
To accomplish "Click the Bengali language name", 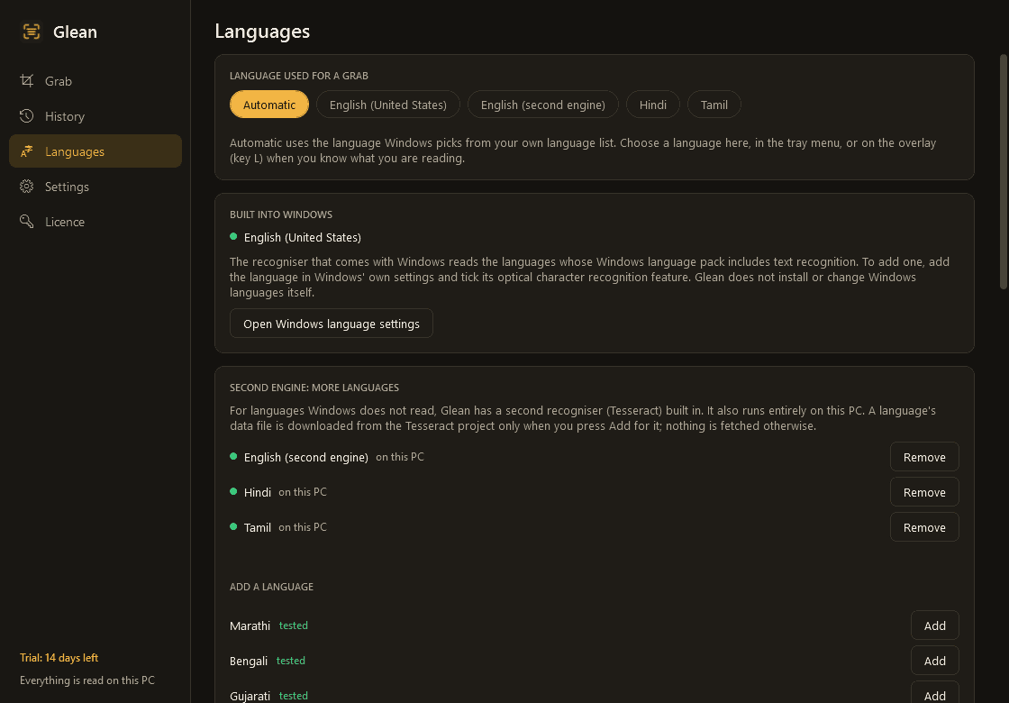I will (x=249, y=662).
